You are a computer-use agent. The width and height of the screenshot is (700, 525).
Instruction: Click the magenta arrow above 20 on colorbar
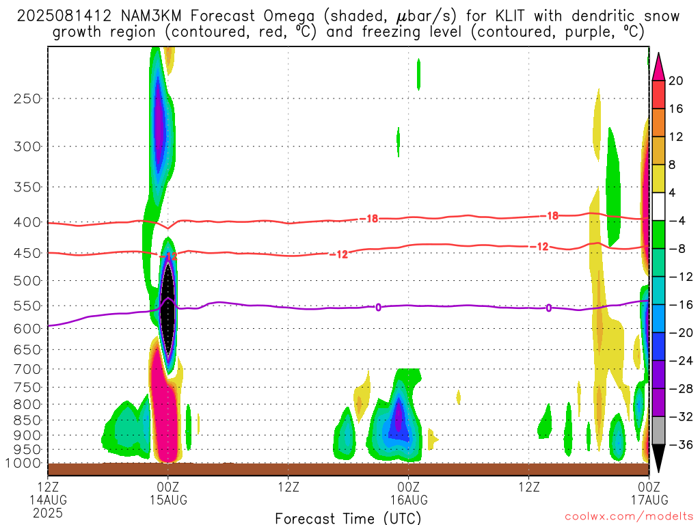[658, 67]
